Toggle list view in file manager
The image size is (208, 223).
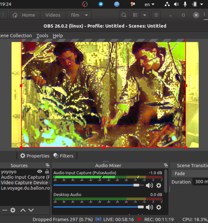tap(135, 15)
